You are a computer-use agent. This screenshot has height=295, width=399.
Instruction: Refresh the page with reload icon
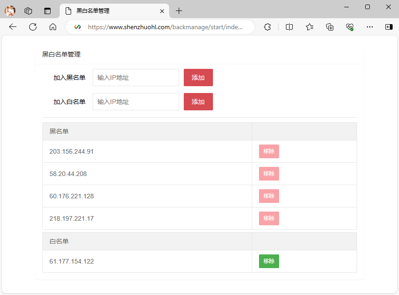point(33,27)
